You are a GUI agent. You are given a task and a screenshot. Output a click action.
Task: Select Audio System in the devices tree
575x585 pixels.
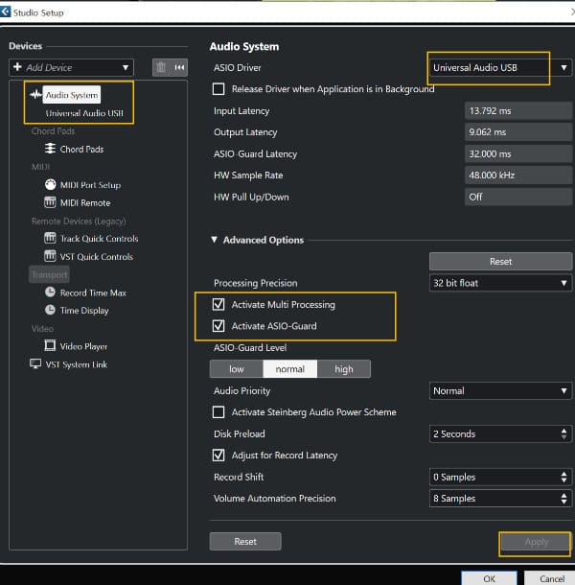pos(72,95)
